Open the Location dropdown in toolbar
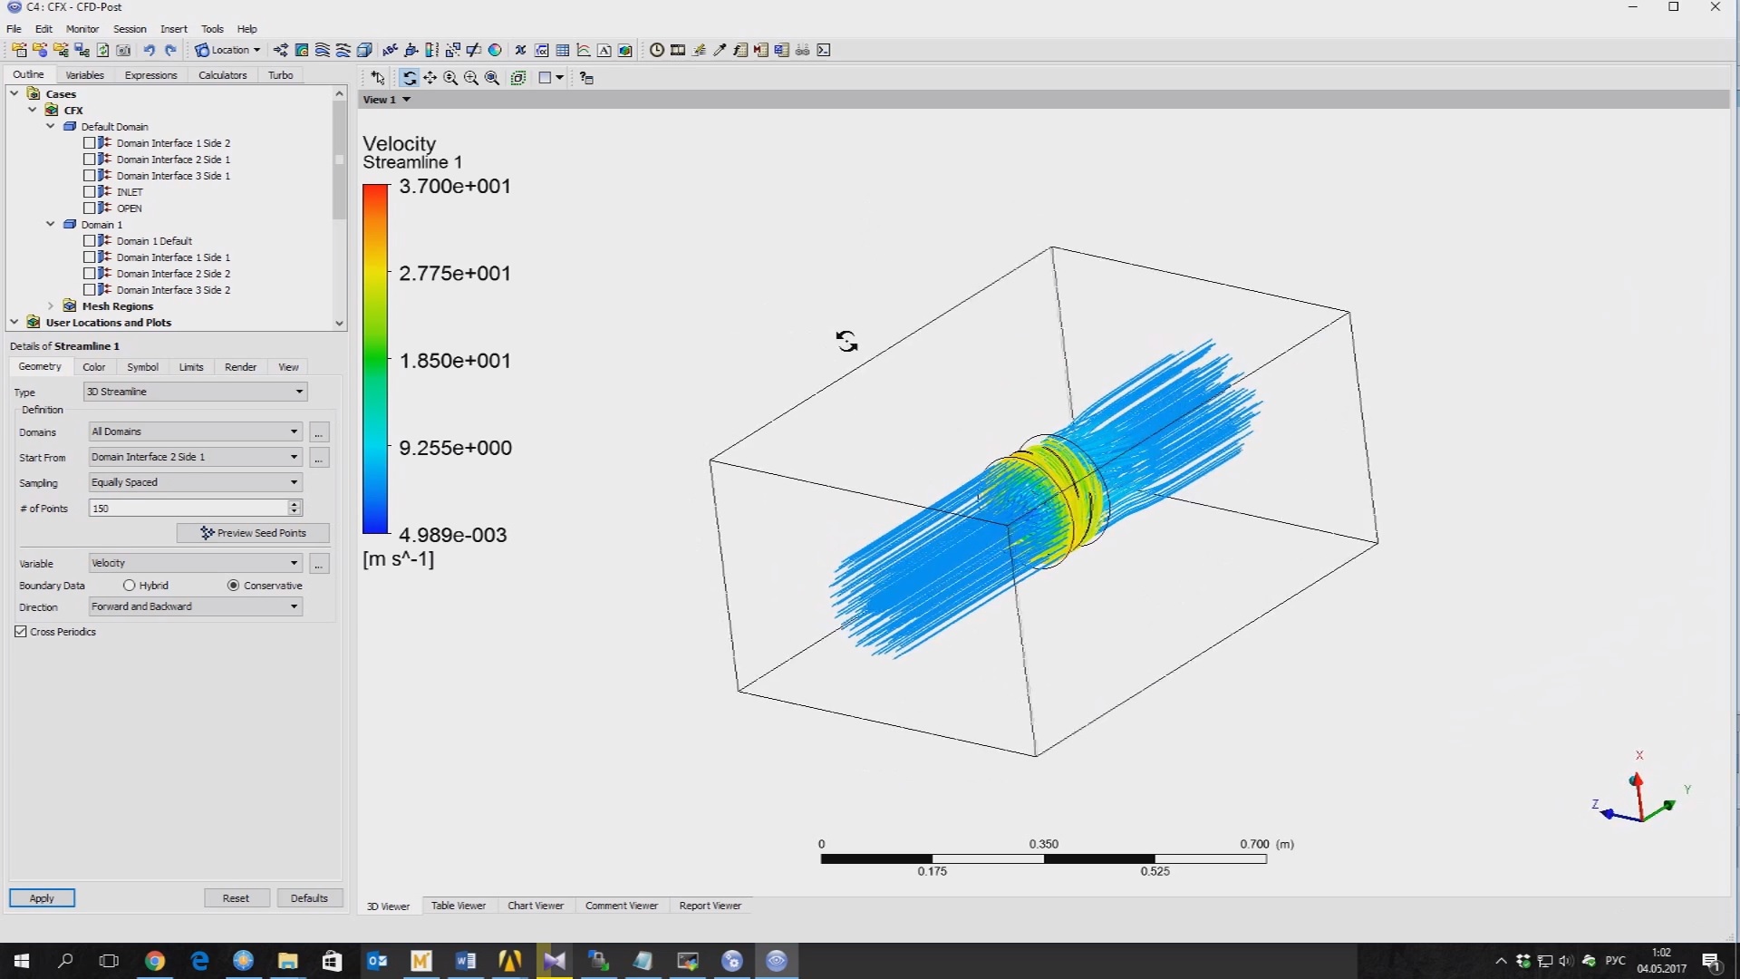 coord(228,50)
